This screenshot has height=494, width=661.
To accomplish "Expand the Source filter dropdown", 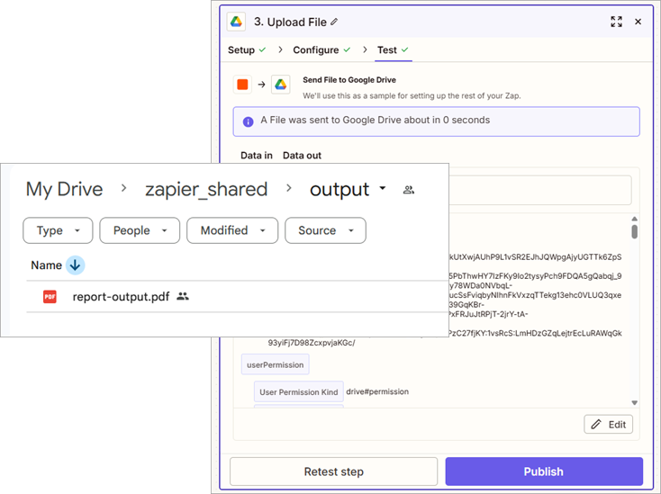I will (x=325, y=230).
